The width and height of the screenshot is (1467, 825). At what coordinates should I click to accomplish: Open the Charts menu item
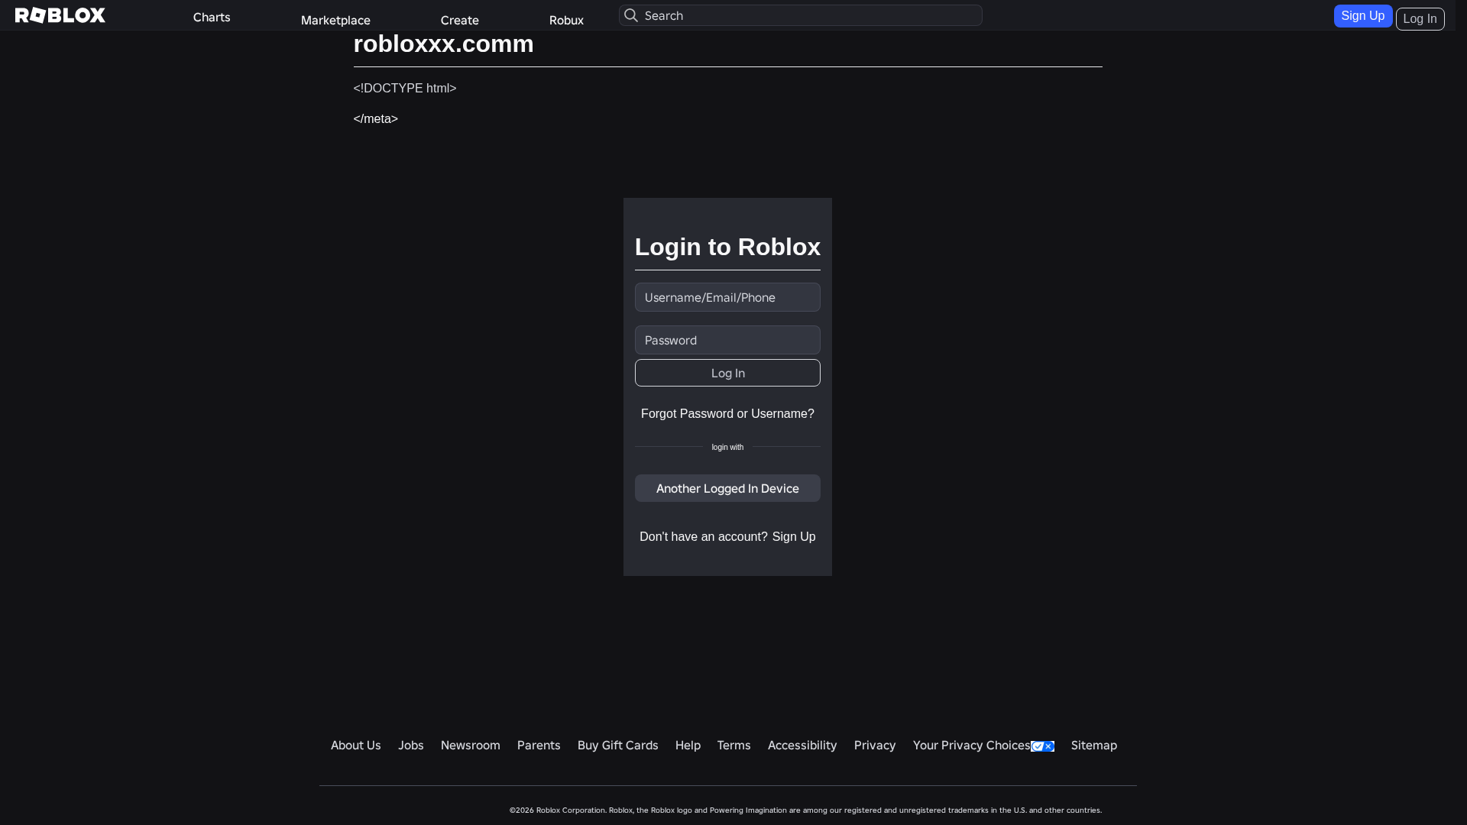[x=212, y=17]
